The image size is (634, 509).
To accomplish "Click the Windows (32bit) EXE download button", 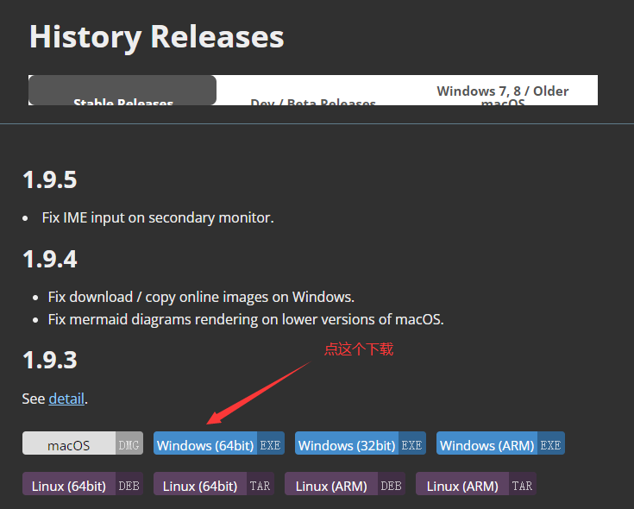I will [x=361, y=445].
